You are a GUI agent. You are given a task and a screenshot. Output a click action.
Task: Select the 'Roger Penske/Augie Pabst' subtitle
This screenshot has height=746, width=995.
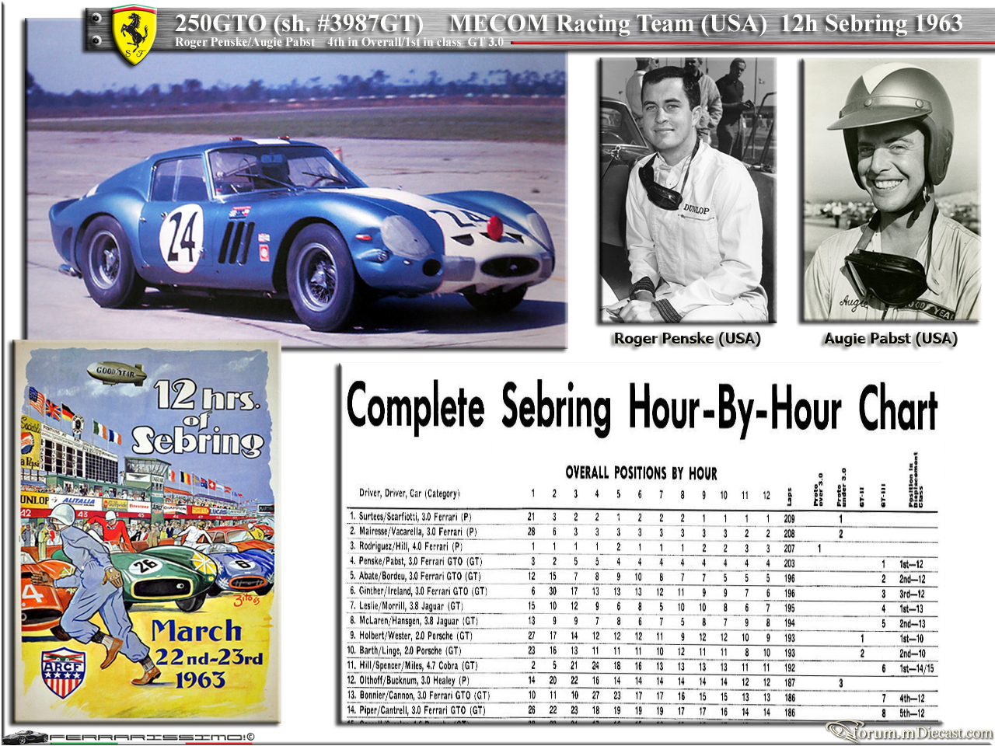(245, 42)
